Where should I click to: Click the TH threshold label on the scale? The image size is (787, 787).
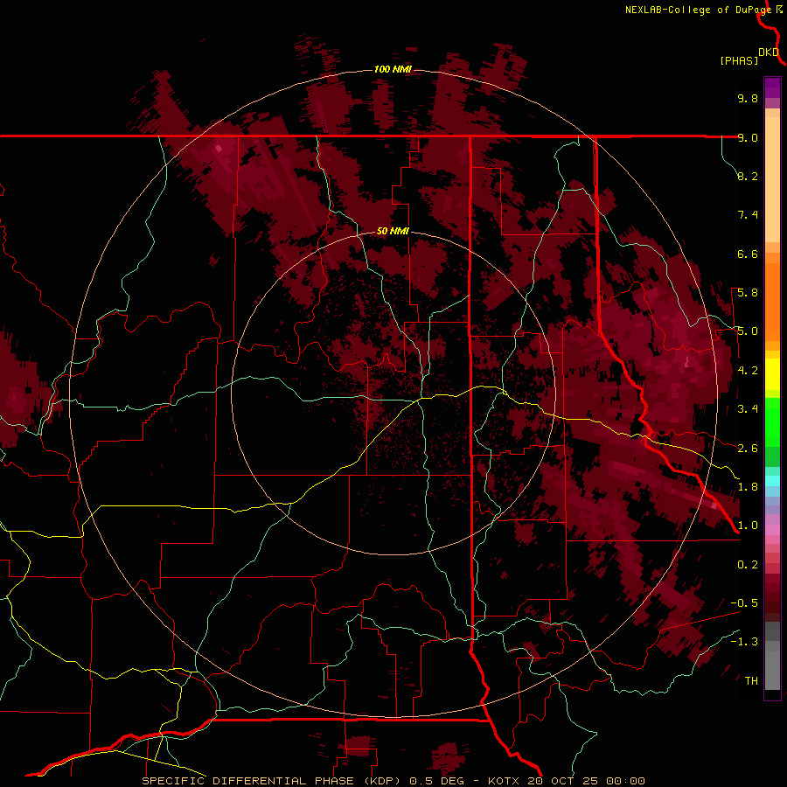click(751, 681)
